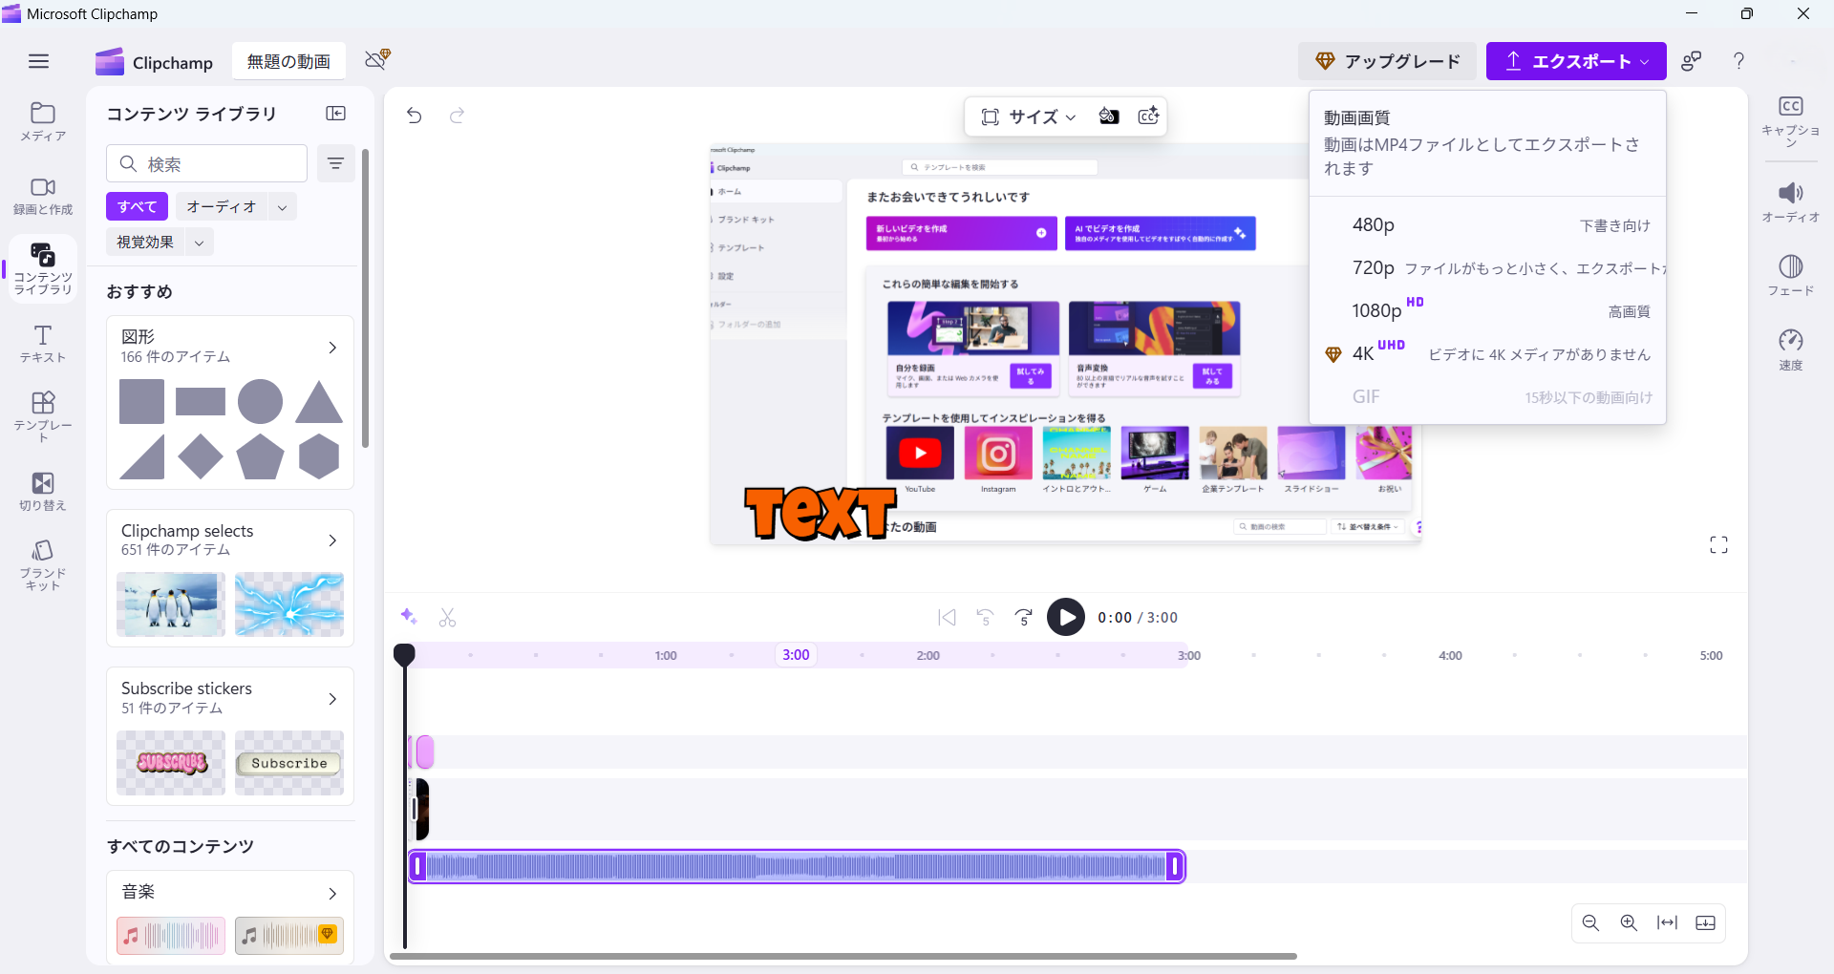Select the gray Subscribe button sticker
1834x974 pixels.
coord(288,763)
